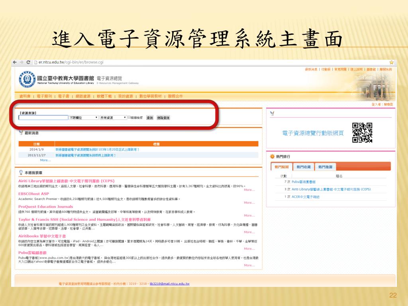
Task: Open the news item dated 2013/11/27
Action: pos(86,155)
